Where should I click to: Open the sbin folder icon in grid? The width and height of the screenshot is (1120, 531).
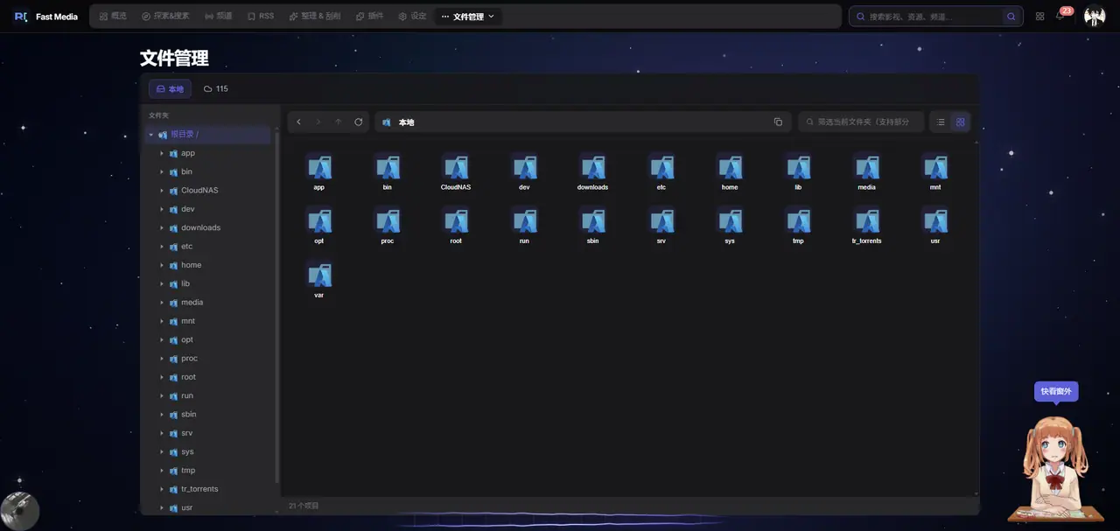pyautogui.click(x=593, y=220)
